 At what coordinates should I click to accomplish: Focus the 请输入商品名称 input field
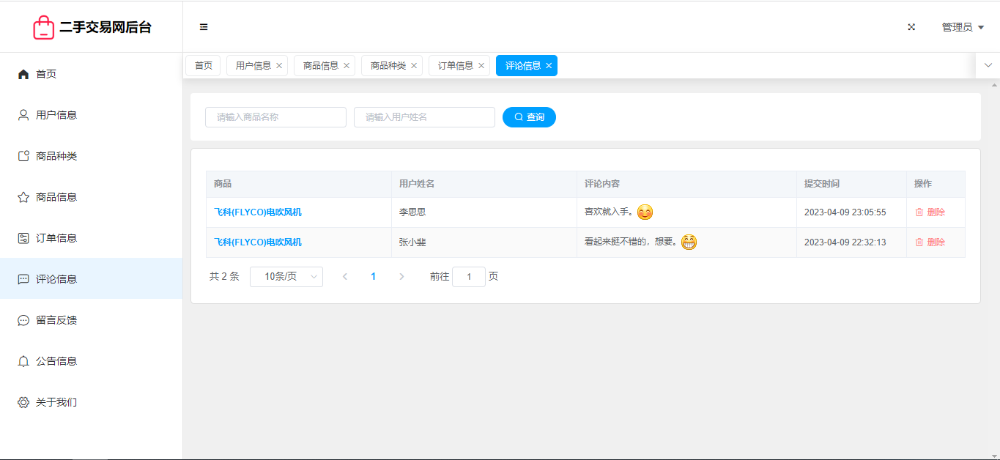[x=275, y=117]
